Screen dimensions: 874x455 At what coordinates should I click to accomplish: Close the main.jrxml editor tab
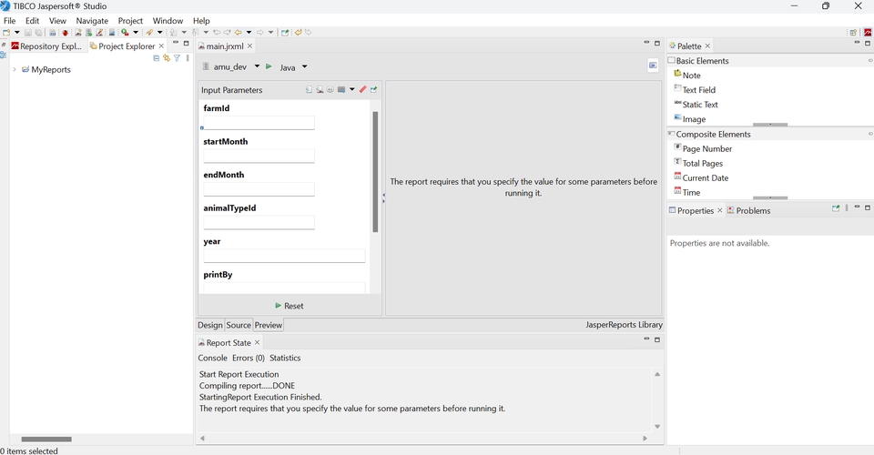(x=249, y=46)
